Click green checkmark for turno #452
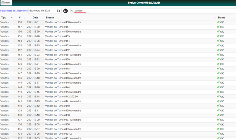Screen dimensions: 236x139 218,50
